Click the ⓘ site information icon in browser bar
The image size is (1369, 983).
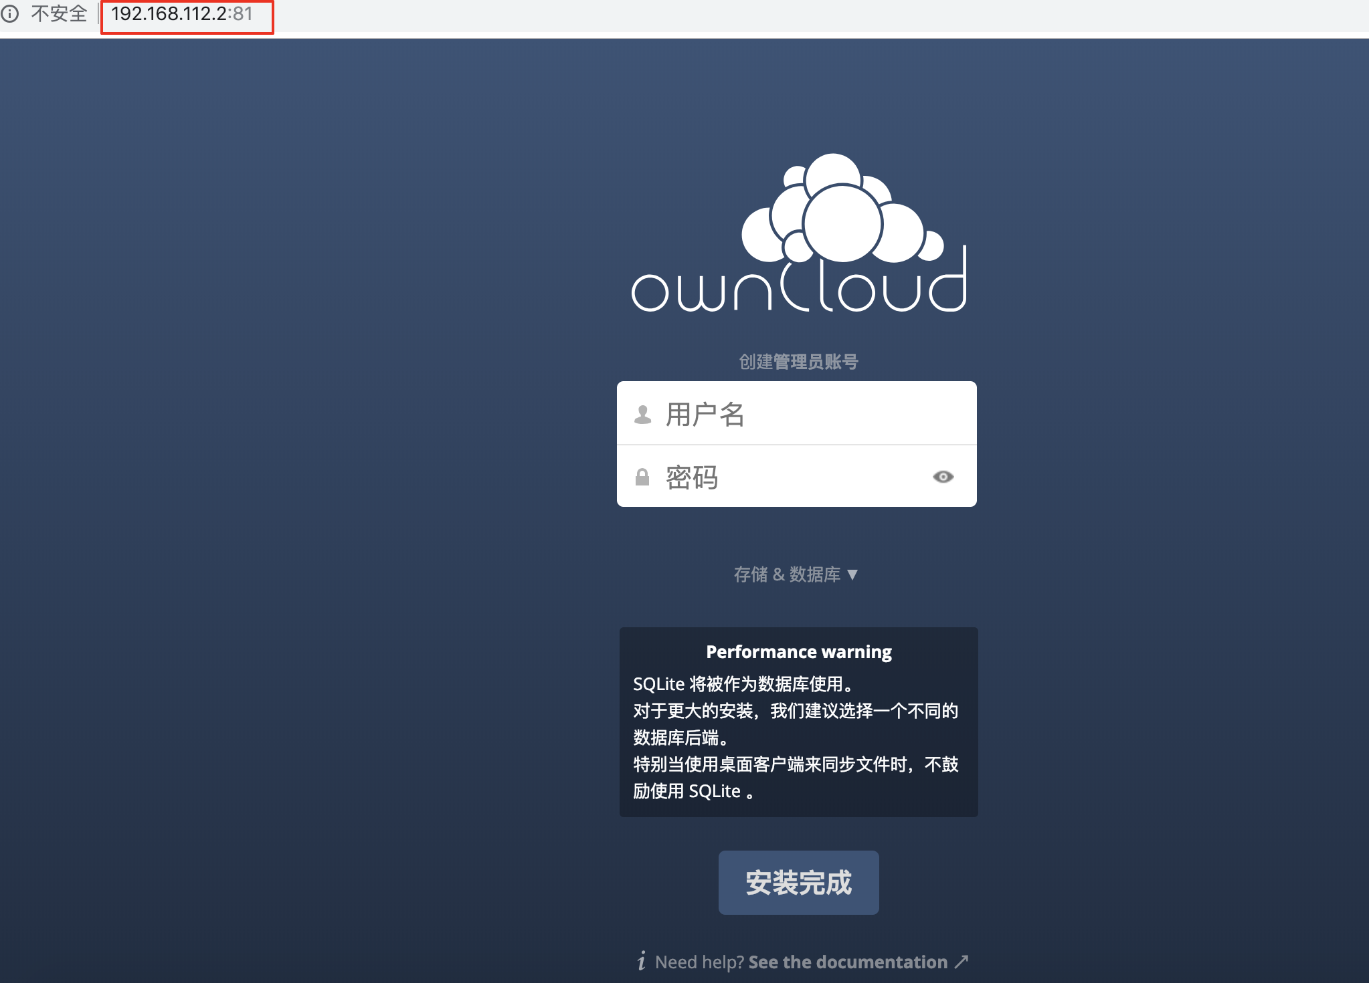(11, 13)
